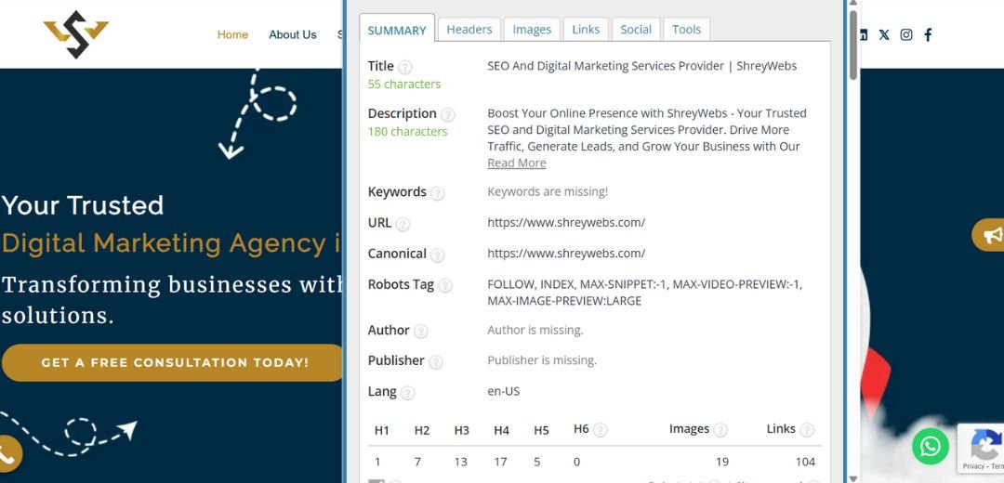Click the Canonical value https://www.shreywebs.com/

coord(566,254)
